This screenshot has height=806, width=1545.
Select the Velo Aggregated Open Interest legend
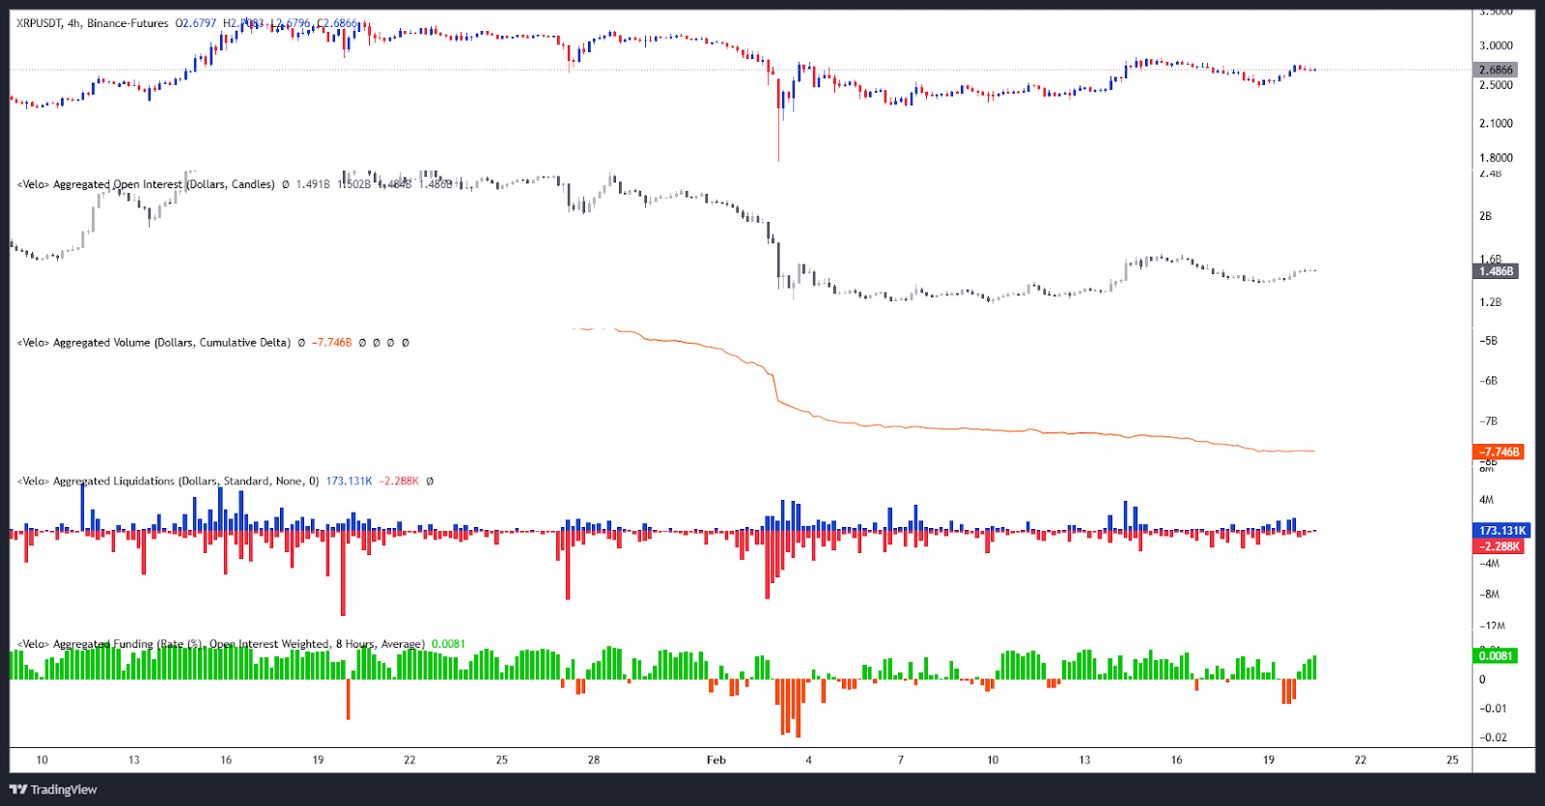146,184
